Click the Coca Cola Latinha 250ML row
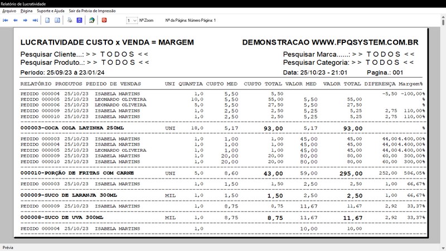This screenshot has width=446, height=251. click(222, 128)
